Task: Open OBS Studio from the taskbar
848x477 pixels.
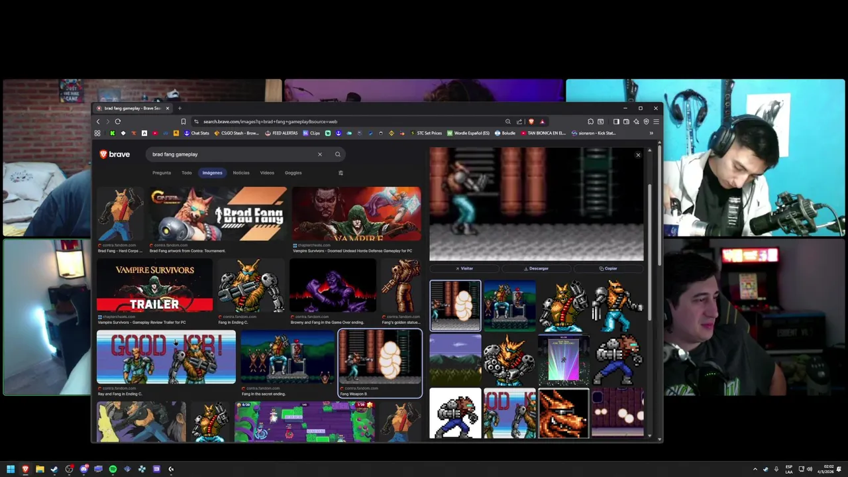Action: [x=69, y=469]
